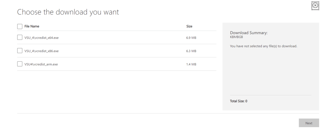The image size is (332, 130).
Task: Click the "Choose the download you want" title
Action: (x=68, y=12)
